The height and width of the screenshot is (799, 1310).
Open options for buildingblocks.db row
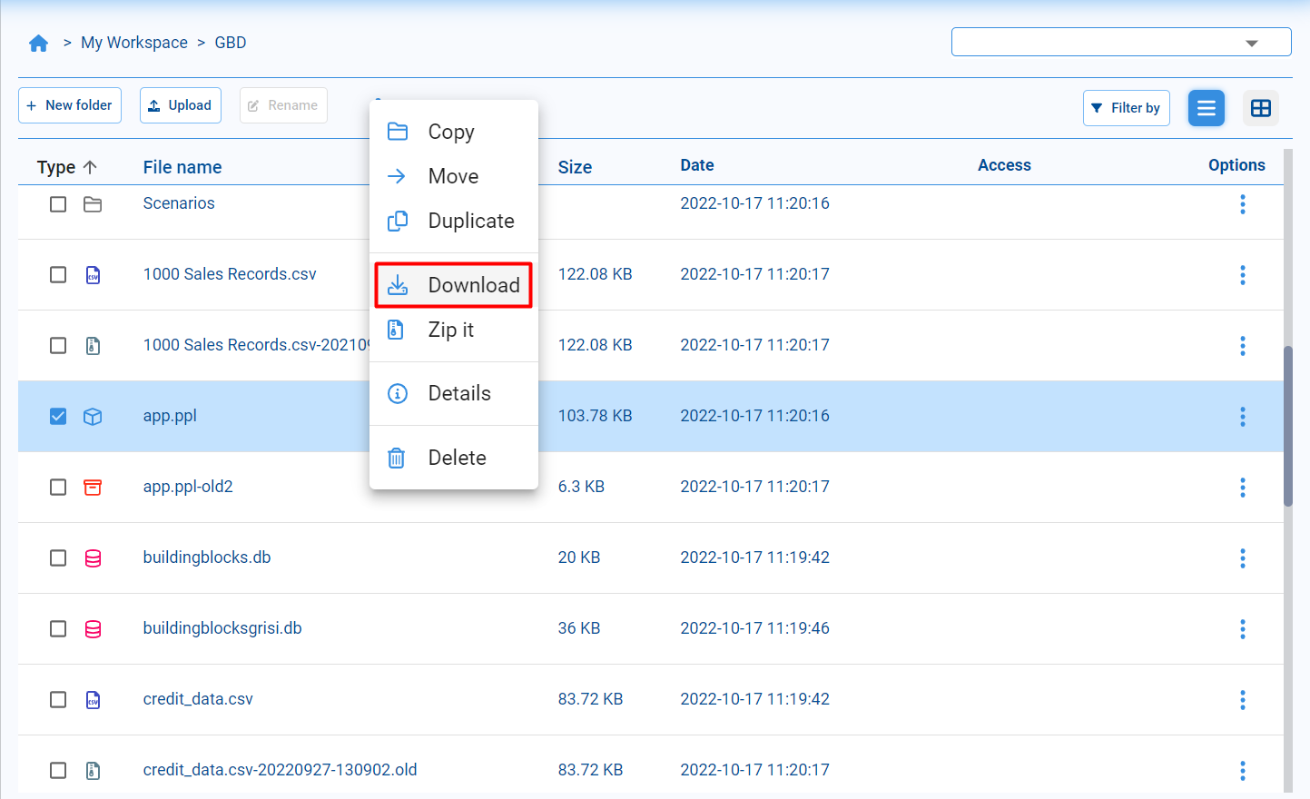(x=1242, y=558)
